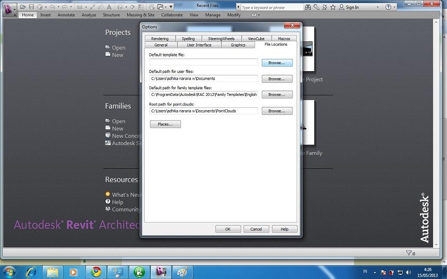The image size is (447, 279).
Task: Click the Help button in Options dialog
Action: point(284,229)
